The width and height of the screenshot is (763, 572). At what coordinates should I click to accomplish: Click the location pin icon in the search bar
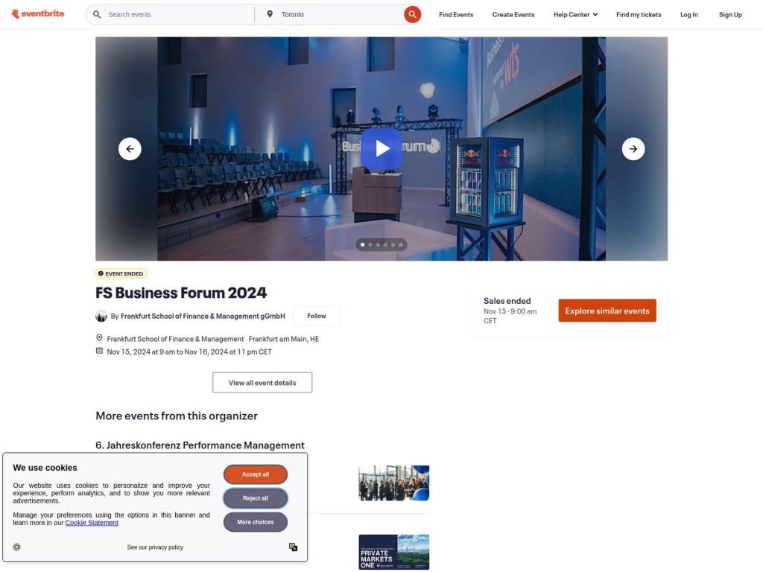tap(270, 13)
